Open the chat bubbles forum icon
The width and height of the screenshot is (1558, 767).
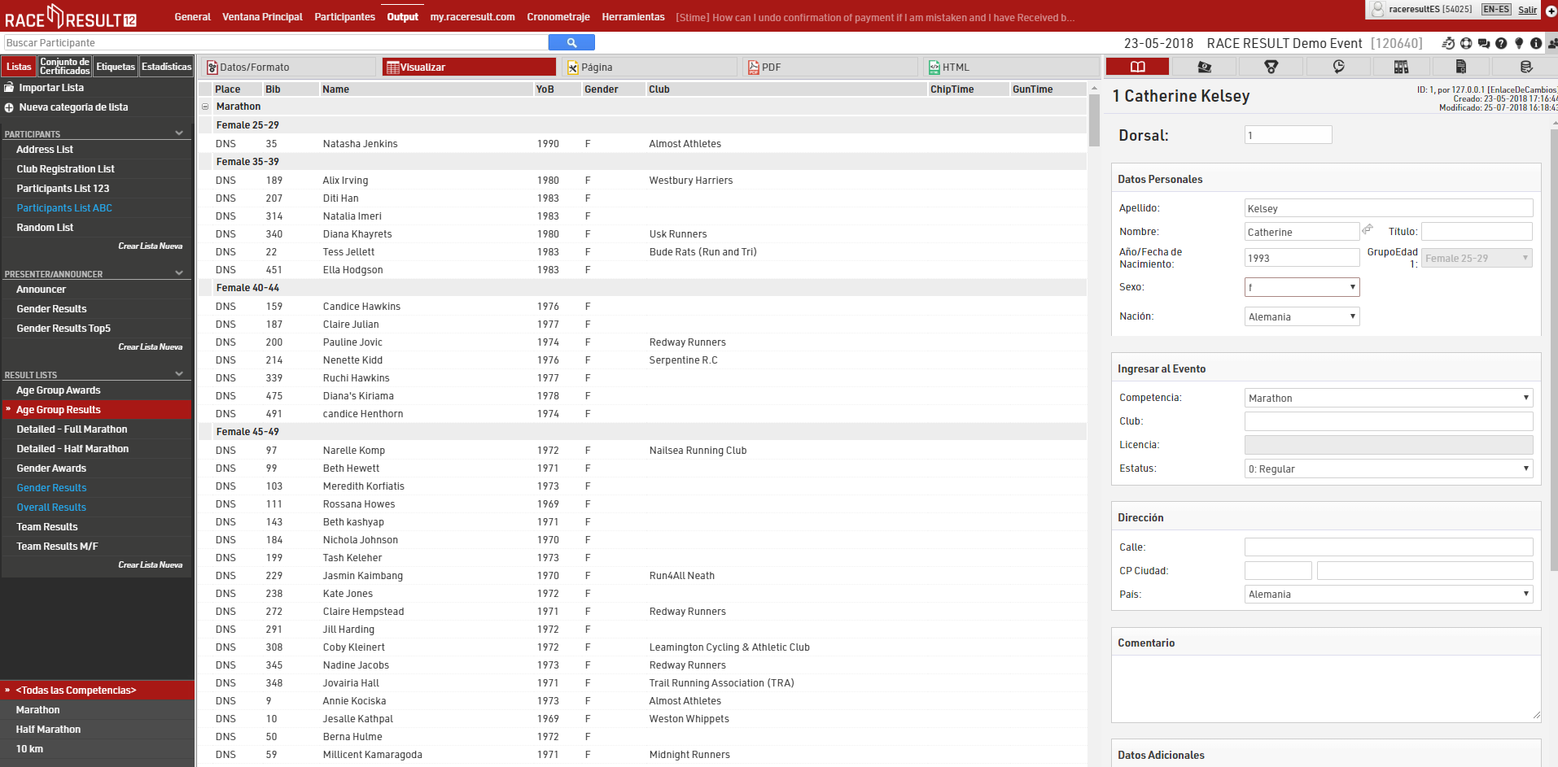1484,43
